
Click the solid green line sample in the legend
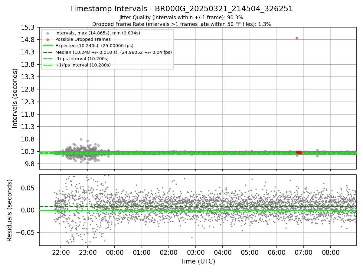(x=47, y=46)
